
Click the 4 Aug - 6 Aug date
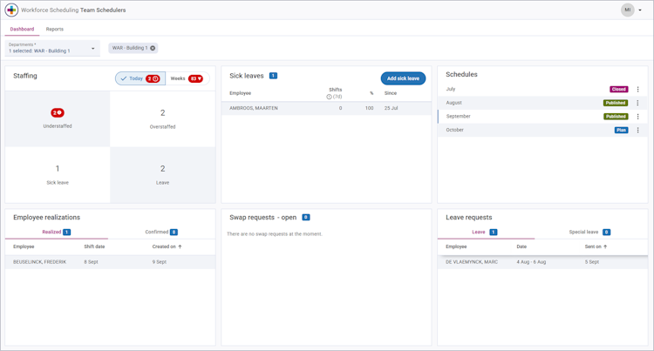click(x=531, y=262)
